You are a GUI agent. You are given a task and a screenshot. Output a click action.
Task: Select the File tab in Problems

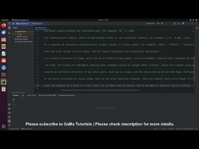tap(23, 95)
